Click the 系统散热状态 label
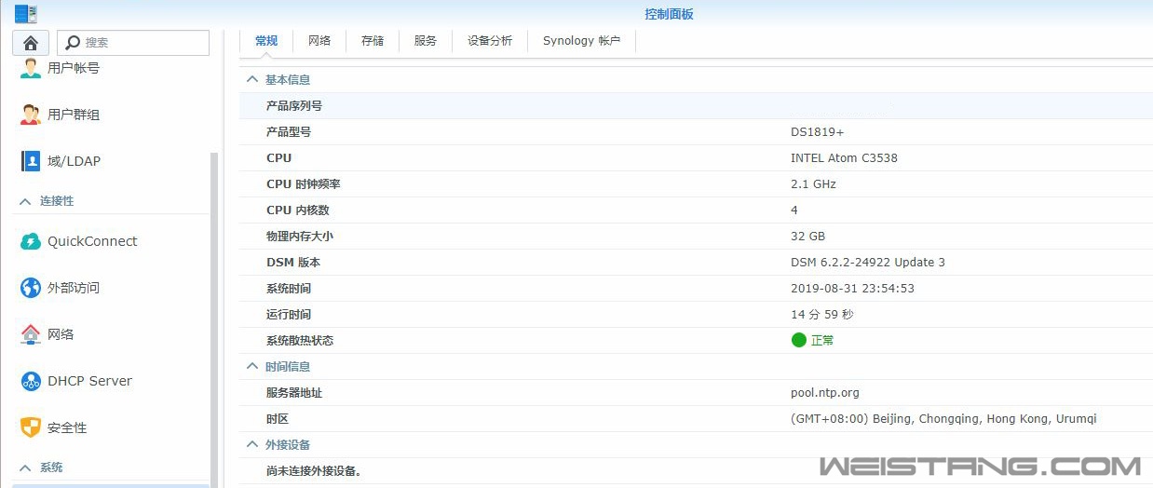Viewport: 1153px width, 488px height. [300, 341]
